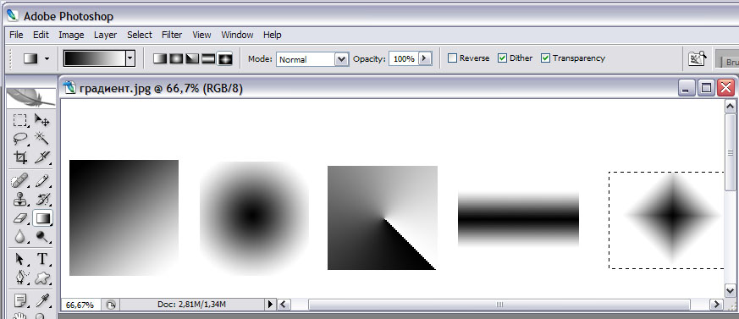Viewport: 739px width, 319px height.
Task: Select the Gradient tool in toolbox
Action: point(42,217)
